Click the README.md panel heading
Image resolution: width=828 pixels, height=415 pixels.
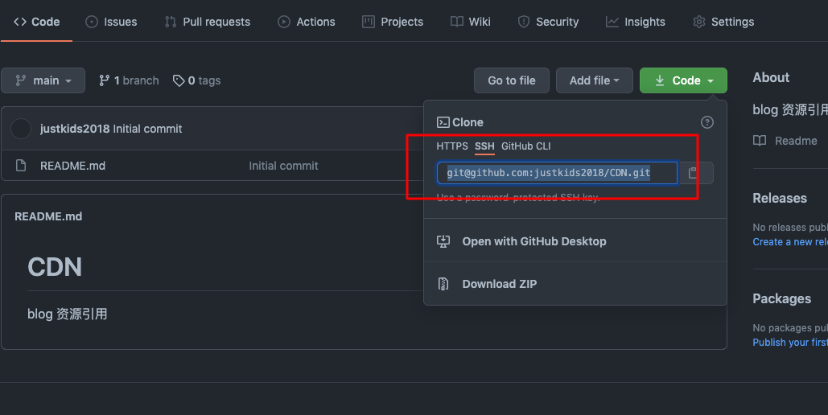click(48, 216)
